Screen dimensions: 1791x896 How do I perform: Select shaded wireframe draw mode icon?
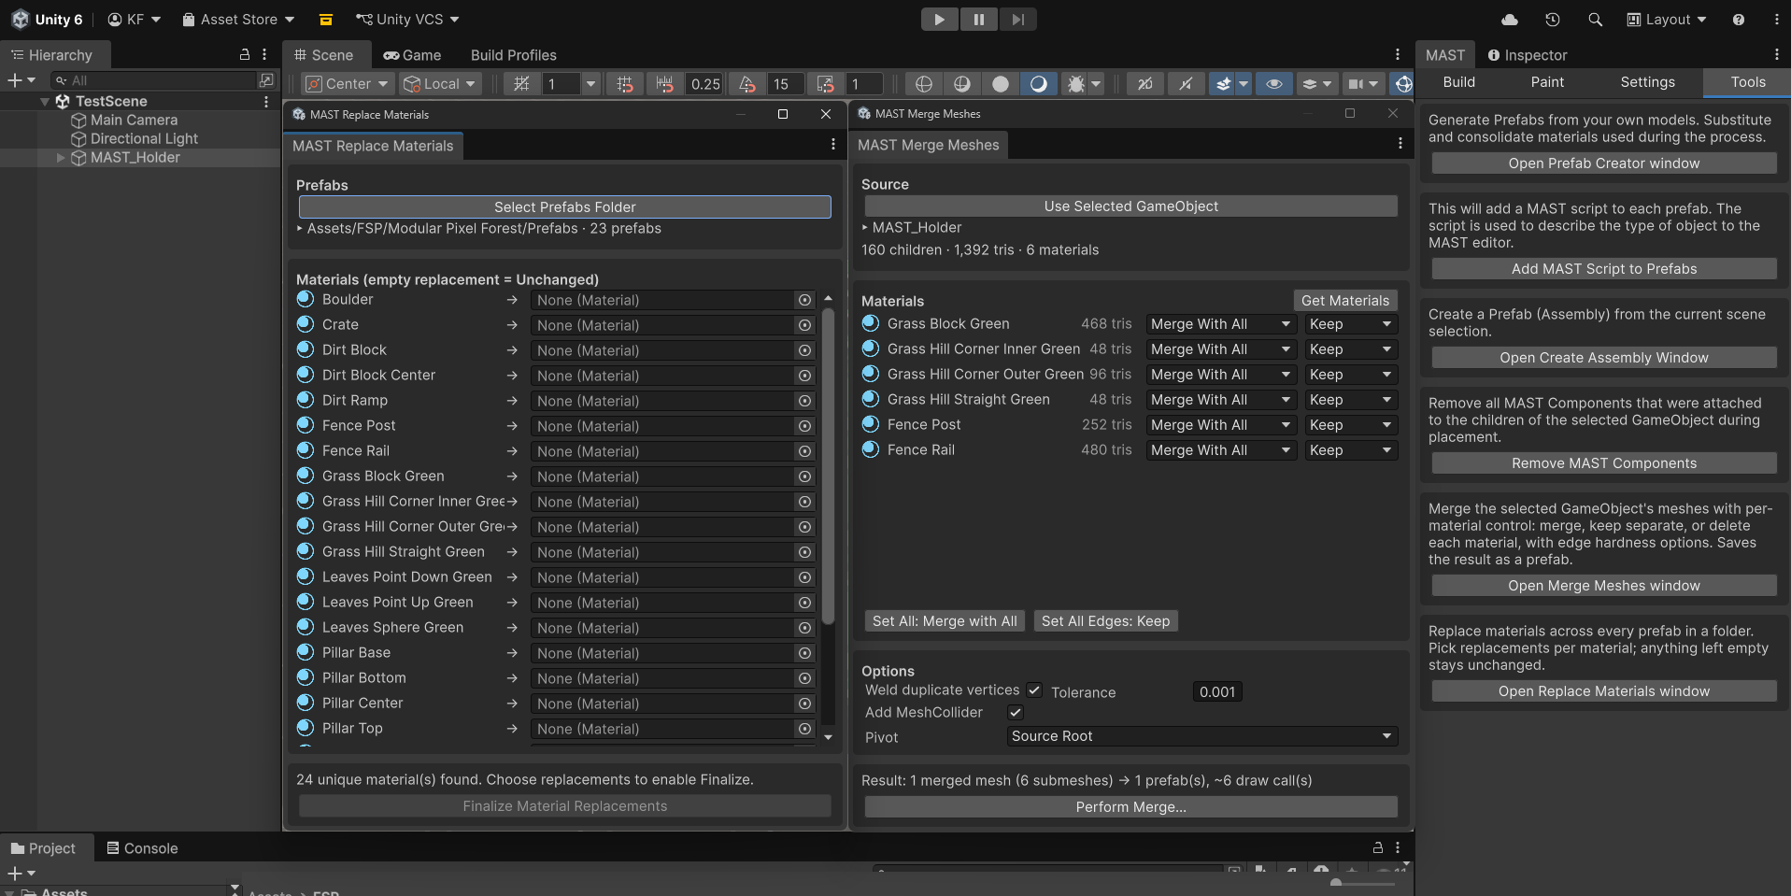click(x=962, y=84)
